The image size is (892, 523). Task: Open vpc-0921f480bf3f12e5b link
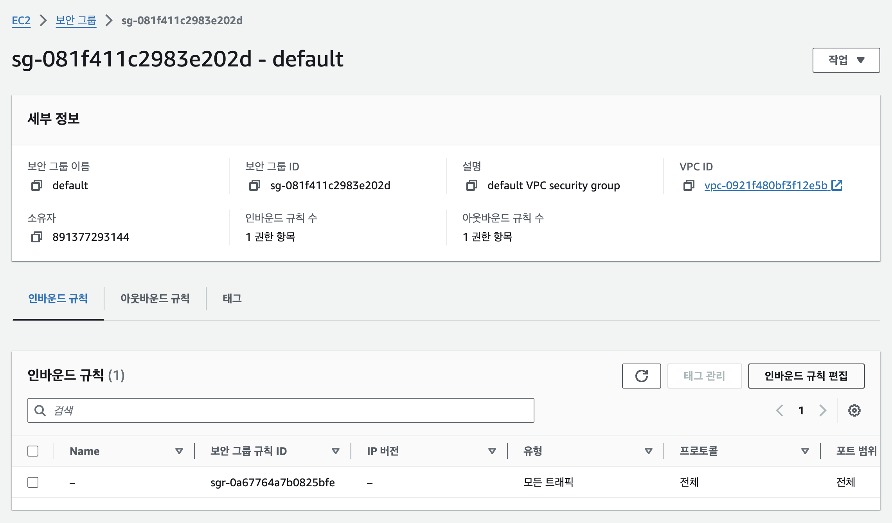click(766, 185)
